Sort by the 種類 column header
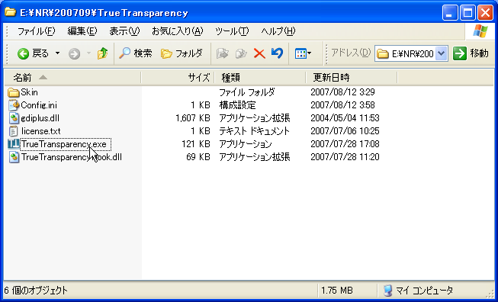Viewport: 498px width, 302px height. click(x=260, y=78)
